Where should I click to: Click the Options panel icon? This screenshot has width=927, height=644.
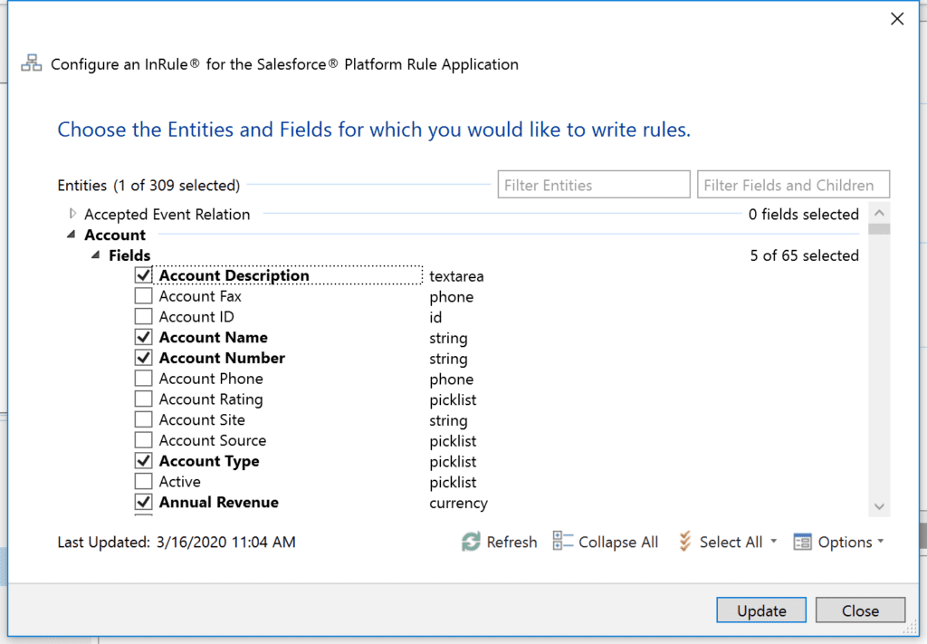802,542
